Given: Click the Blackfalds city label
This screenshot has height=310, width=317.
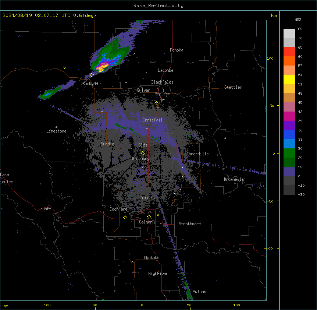Looking at the screenshot, I should point(162,82).
